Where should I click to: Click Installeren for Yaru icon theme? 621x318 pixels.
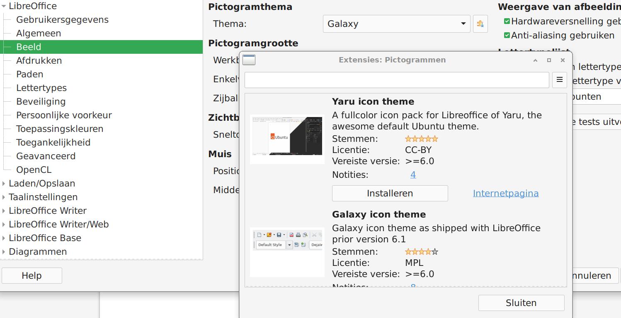tap(390, 193)
